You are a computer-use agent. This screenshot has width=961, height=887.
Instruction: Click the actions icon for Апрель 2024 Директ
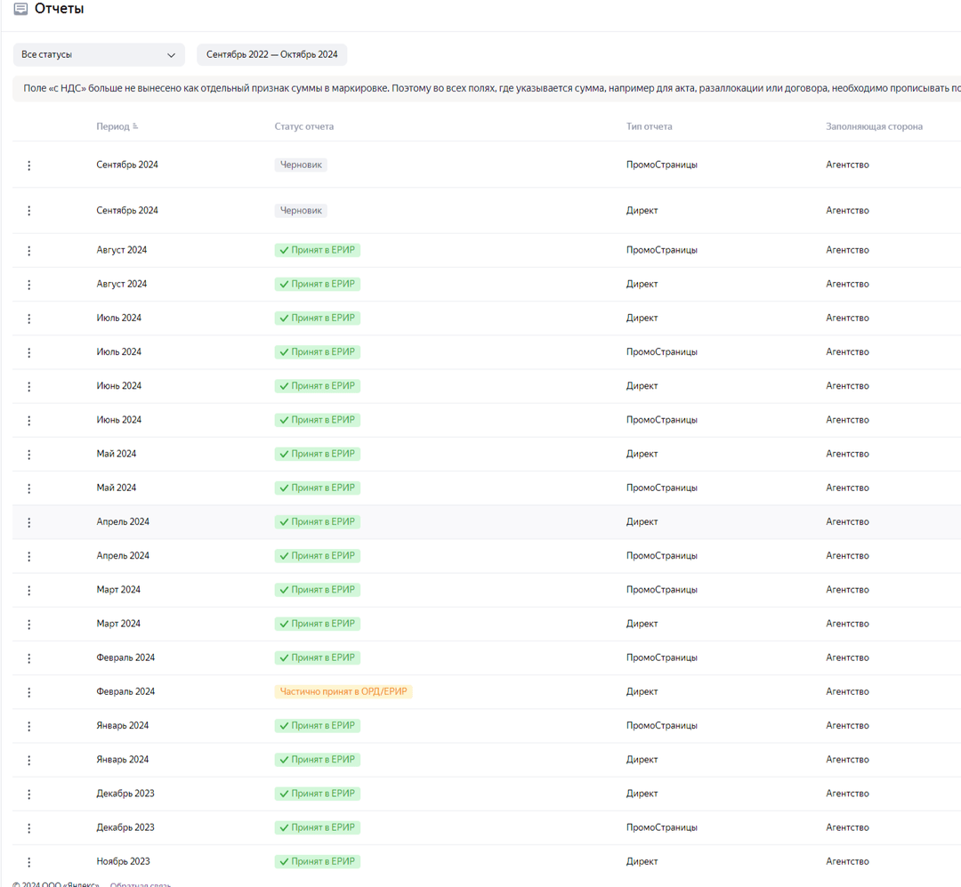coord(28,522)
